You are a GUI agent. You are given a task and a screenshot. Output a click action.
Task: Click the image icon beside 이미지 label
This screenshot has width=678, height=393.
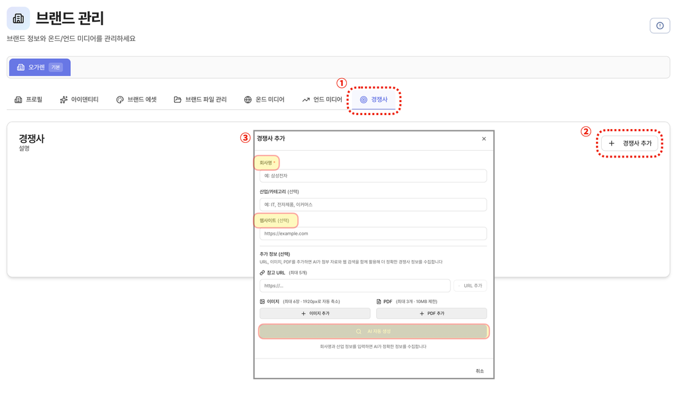pos(262,302)
